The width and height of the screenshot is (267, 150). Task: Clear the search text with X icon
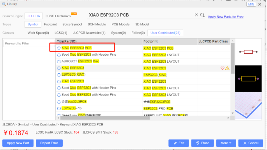click(x=196, y=15)
